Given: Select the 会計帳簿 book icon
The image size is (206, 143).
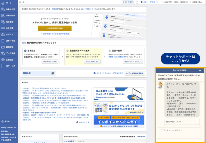Looking at the screenshot, I should [3, 28].
